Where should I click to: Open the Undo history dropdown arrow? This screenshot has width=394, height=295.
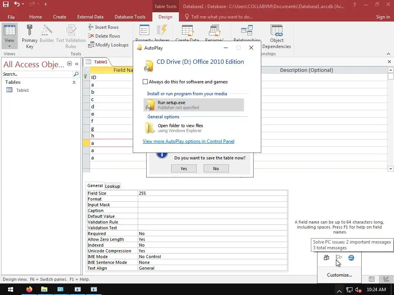click(x=23, y=4)
